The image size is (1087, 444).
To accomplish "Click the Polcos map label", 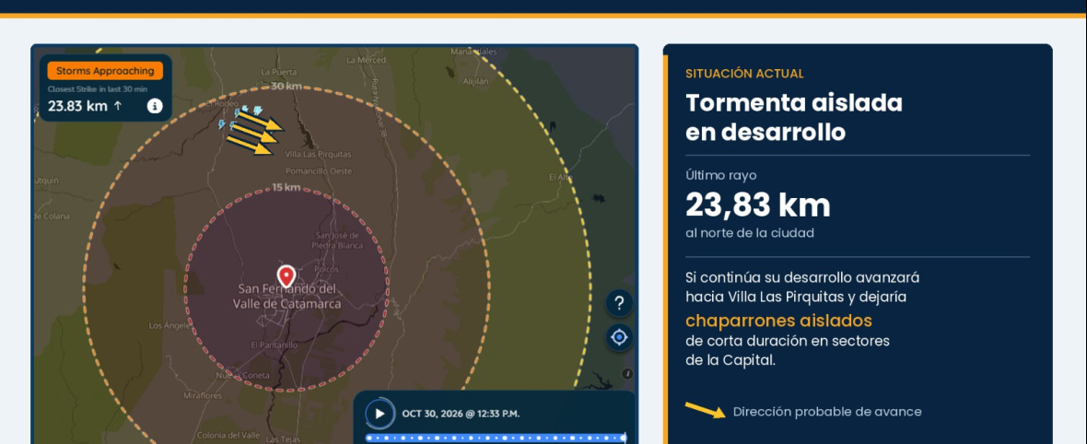I will coord(326,268).
